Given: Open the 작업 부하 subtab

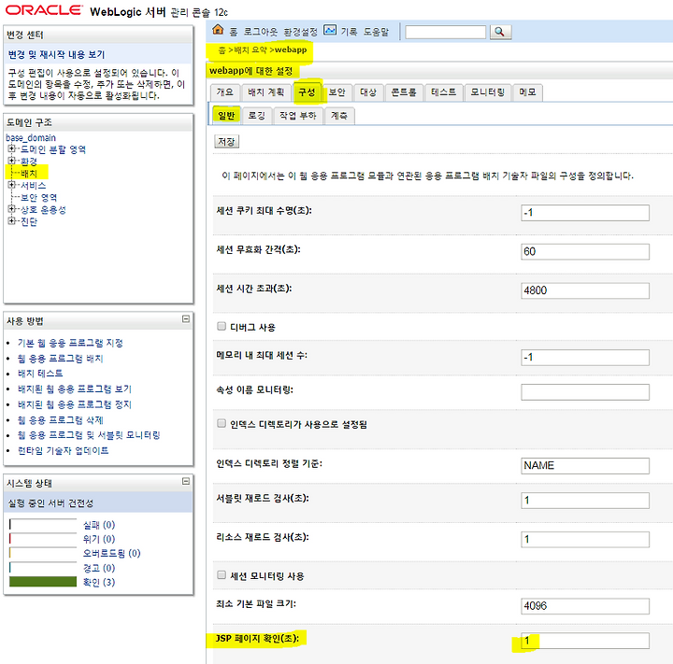Looking at the screenshot, I should coord(297,116).
